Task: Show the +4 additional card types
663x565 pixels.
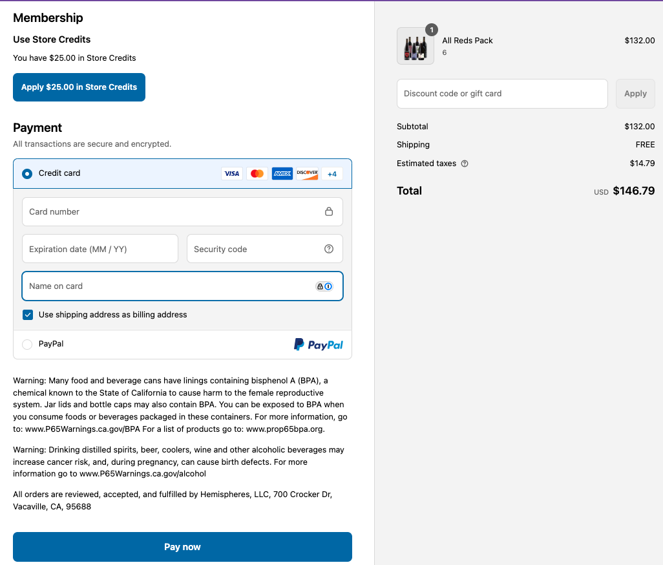Action: coord(332,174)
